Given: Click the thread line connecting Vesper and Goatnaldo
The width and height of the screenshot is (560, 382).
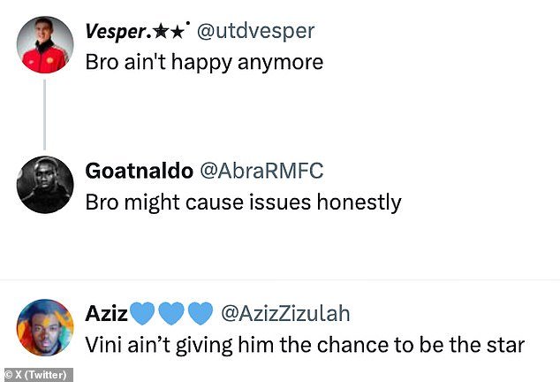Looking at the screenshot, I should click(x=44, y=113).
